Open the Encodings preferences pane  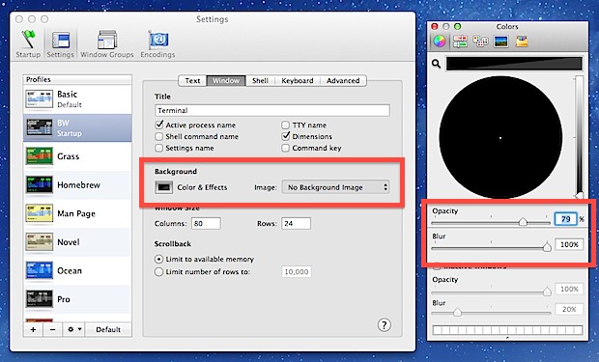[157, 43]
